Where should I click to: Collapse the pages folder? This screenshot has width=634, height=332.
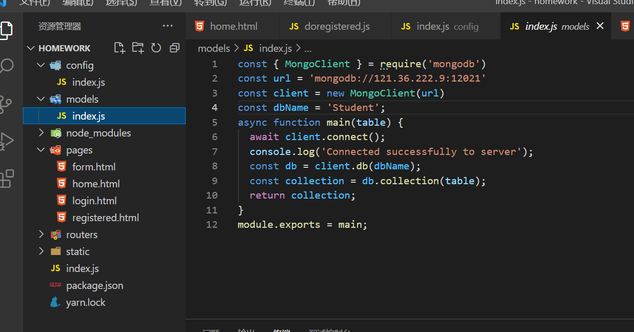point(79,150)
